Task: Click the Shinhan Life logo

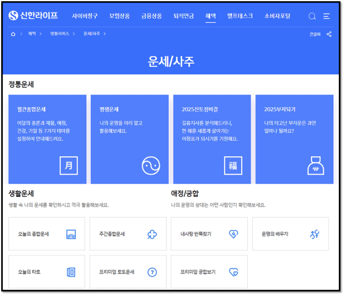Action: (x=33, y=16)
